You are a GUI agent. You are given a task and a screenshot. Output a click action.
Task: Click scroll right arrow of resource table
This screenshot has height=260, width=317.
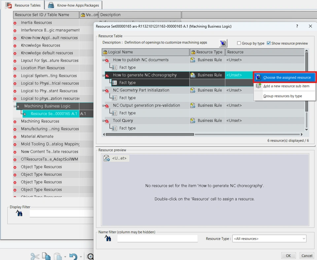click(x=301, y=134)
